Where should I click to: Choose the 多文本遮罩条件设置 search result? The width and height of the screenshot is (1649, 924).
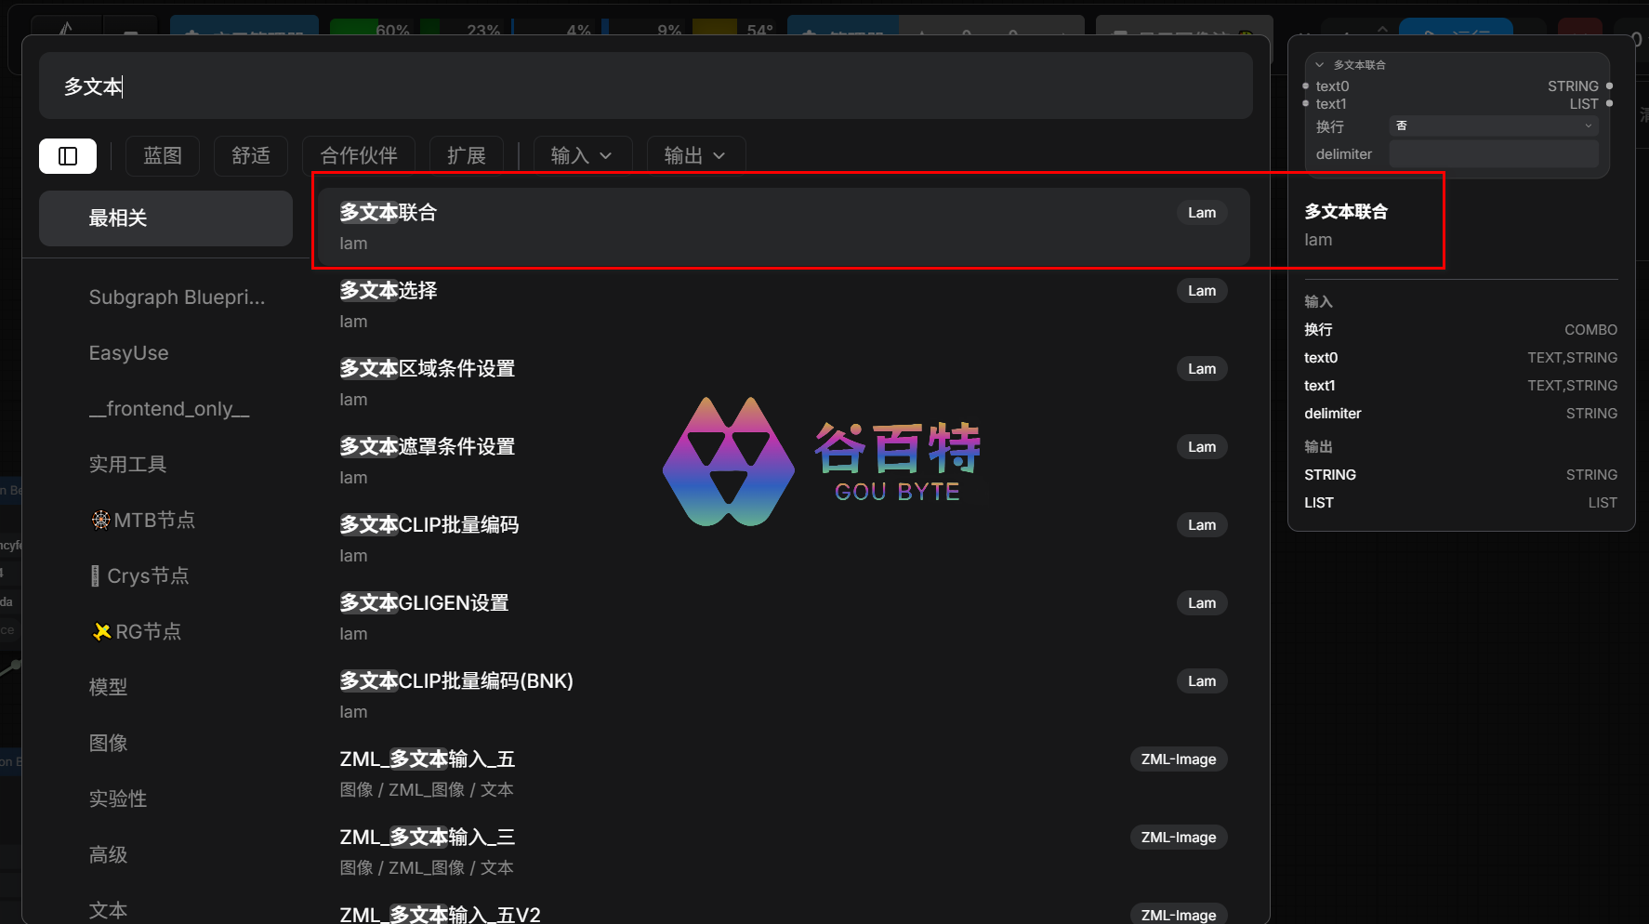pyautogui.click(x=784, y=461)
